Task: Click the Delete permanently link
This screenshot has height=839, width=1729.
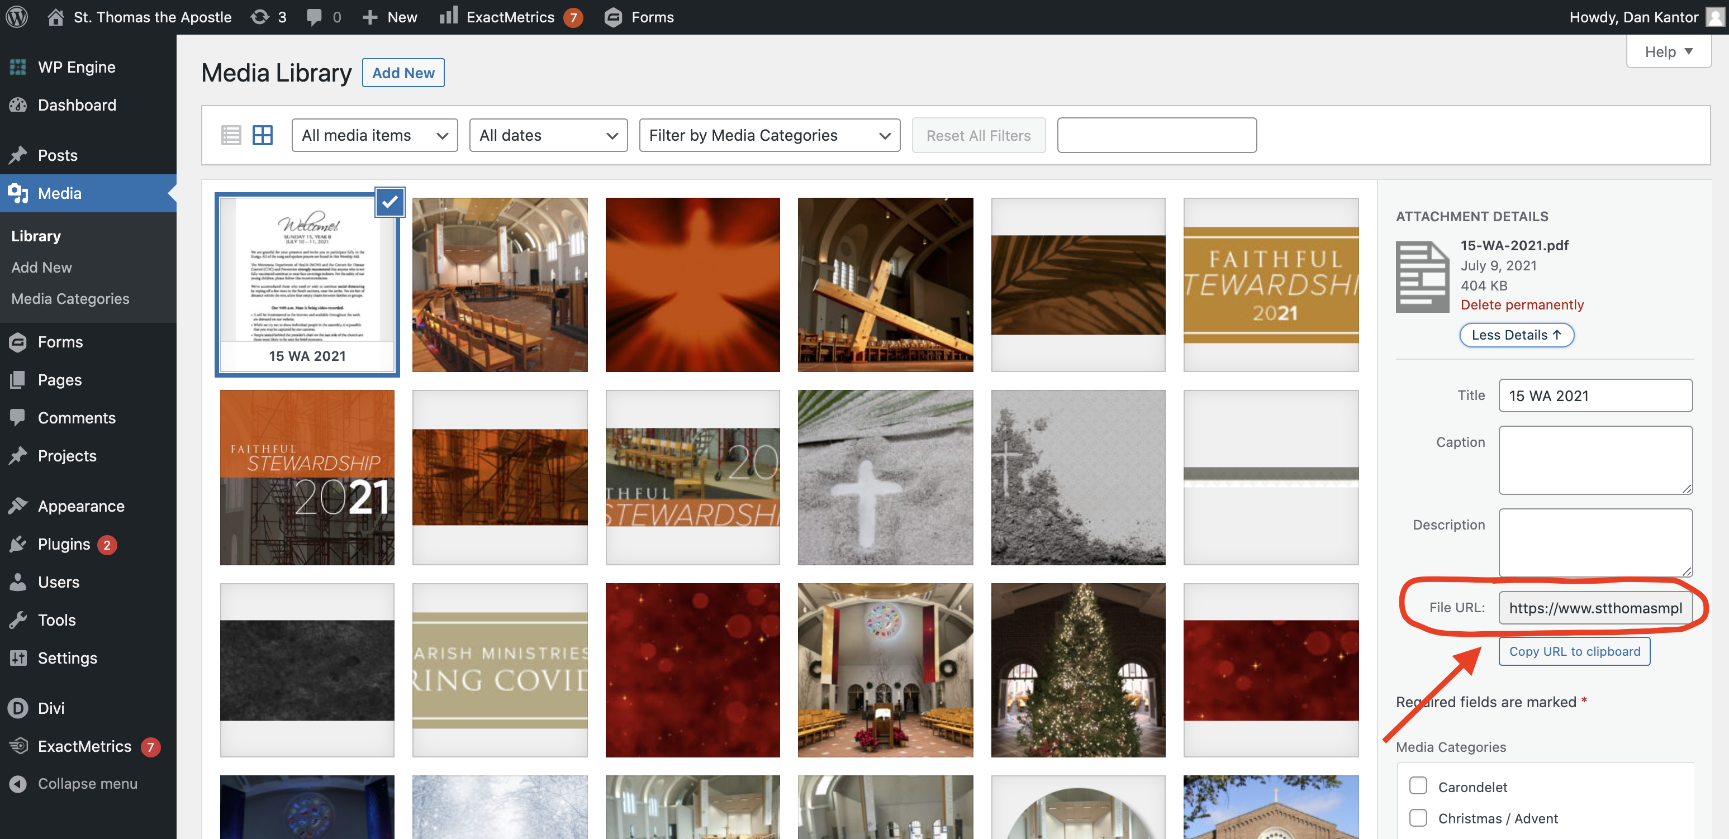Action: pyautogui.click(x=1522, y=305)
